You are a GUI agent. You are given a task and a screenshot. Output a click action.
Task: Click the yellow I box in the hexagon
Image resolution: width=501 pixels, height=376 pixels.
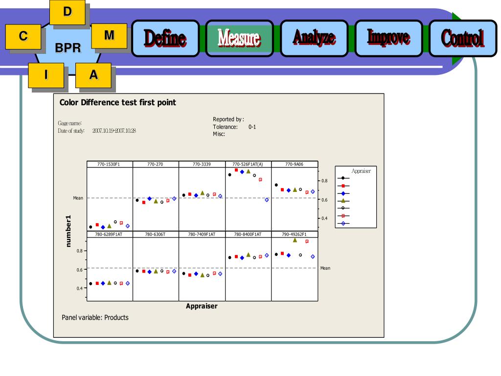point(46,75)
